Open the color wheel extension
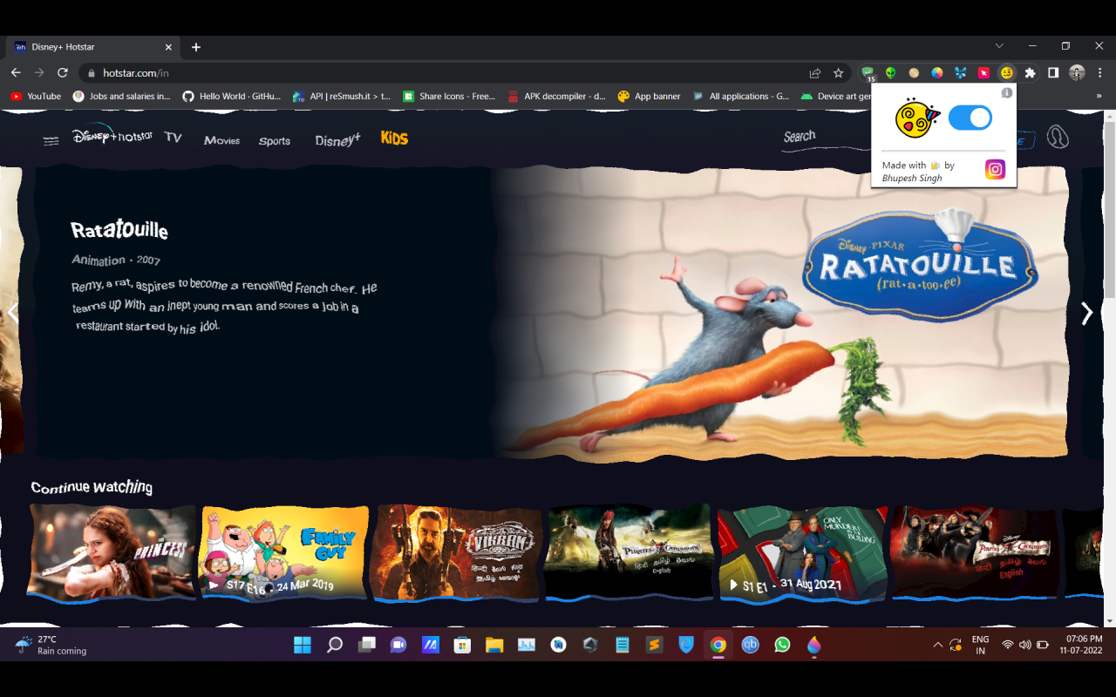 936,73
